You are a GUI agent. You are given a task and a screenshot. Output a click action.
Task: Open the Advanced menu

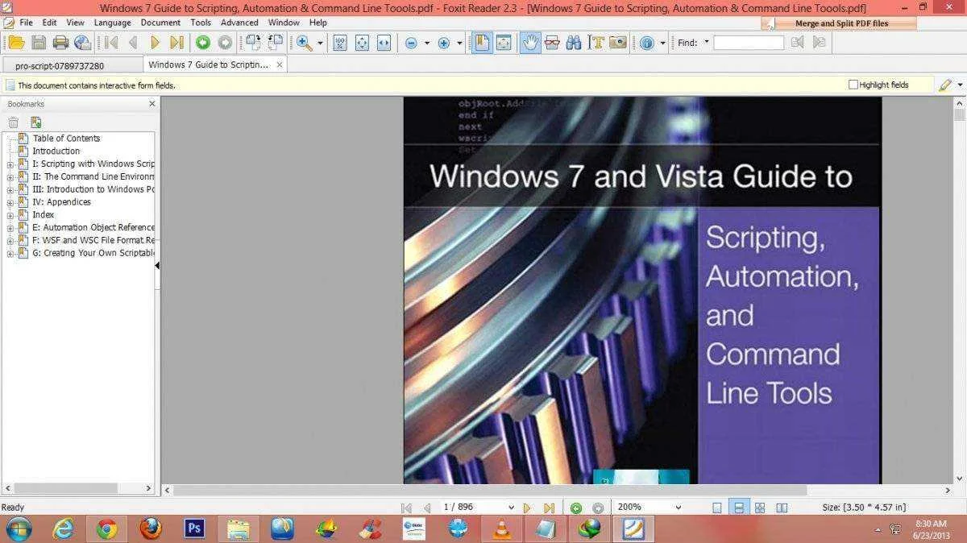click(x=239, y=23)
